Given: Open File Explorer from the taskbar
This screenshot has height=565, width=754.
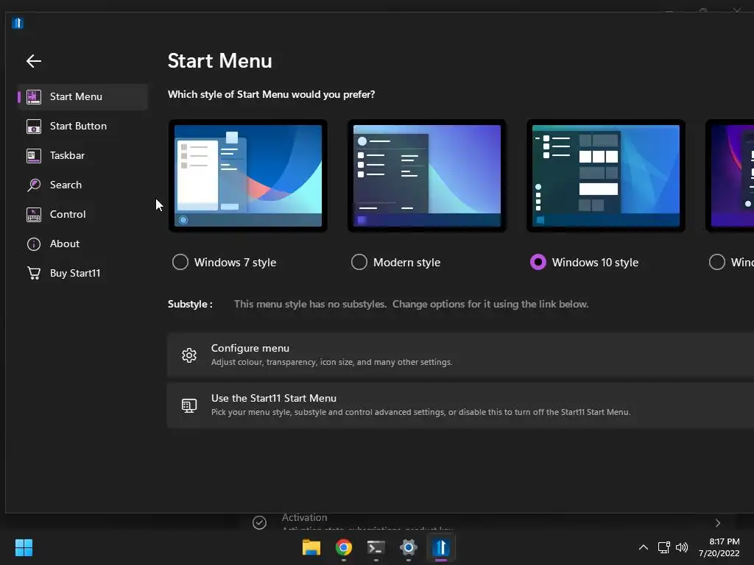Looking at the screenshot, I should coord(311,547).
